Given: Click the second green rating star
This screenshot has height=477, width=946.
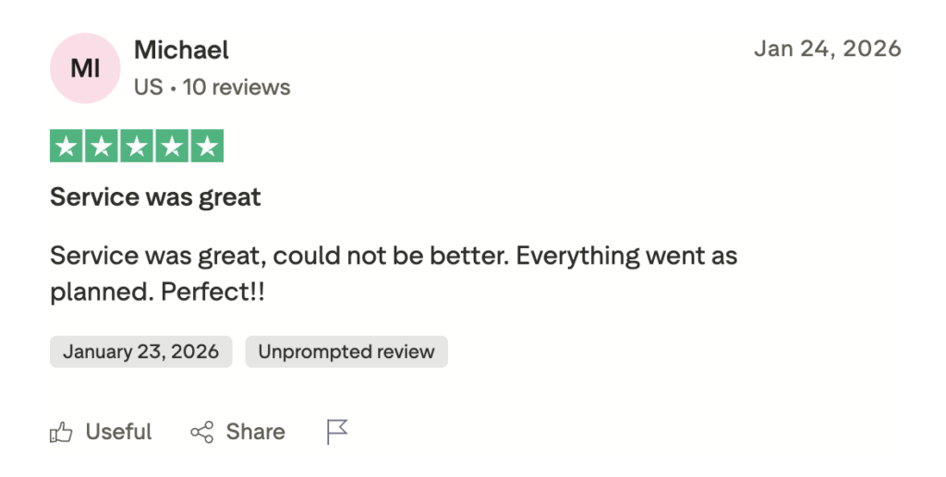Looking at the screenshot, I should (102, 146).
